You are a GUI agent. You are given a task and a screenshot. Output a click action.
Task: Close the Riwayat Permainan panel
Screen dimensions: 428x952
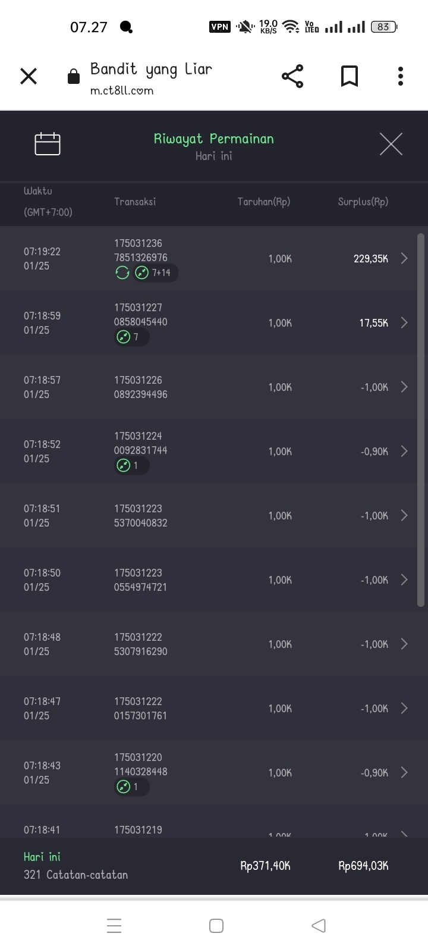tap(391, 144)
